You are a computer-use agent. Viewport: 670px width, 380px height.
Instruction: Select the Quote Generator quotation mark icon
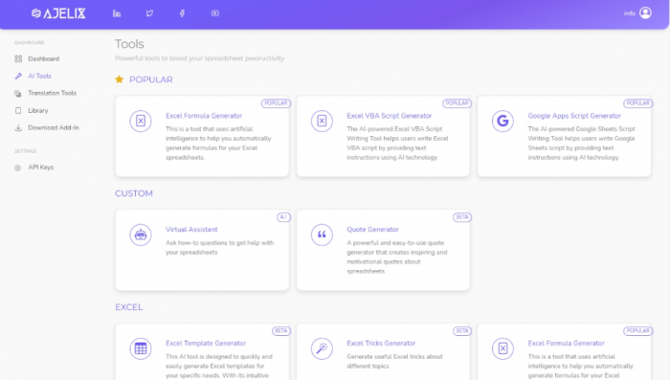pos(322,235)
